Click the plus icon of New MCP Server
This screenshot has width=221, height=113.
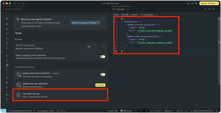18,95
